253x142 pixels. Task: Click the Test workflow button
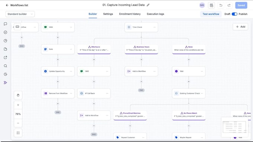click(x=211, y=14)
